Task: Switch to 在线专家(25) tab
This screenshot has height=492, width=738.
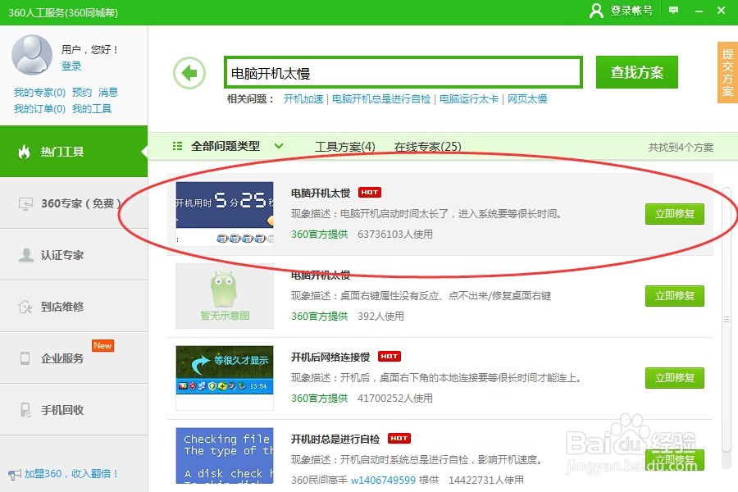Action: [x=428, y=147]
